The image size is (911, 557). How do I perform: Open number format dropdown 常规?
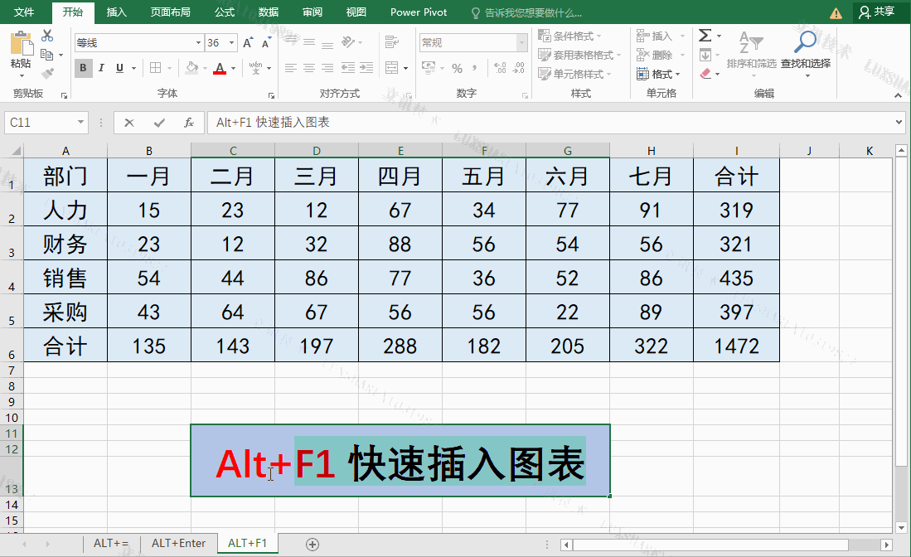click(x=521, y=43)
